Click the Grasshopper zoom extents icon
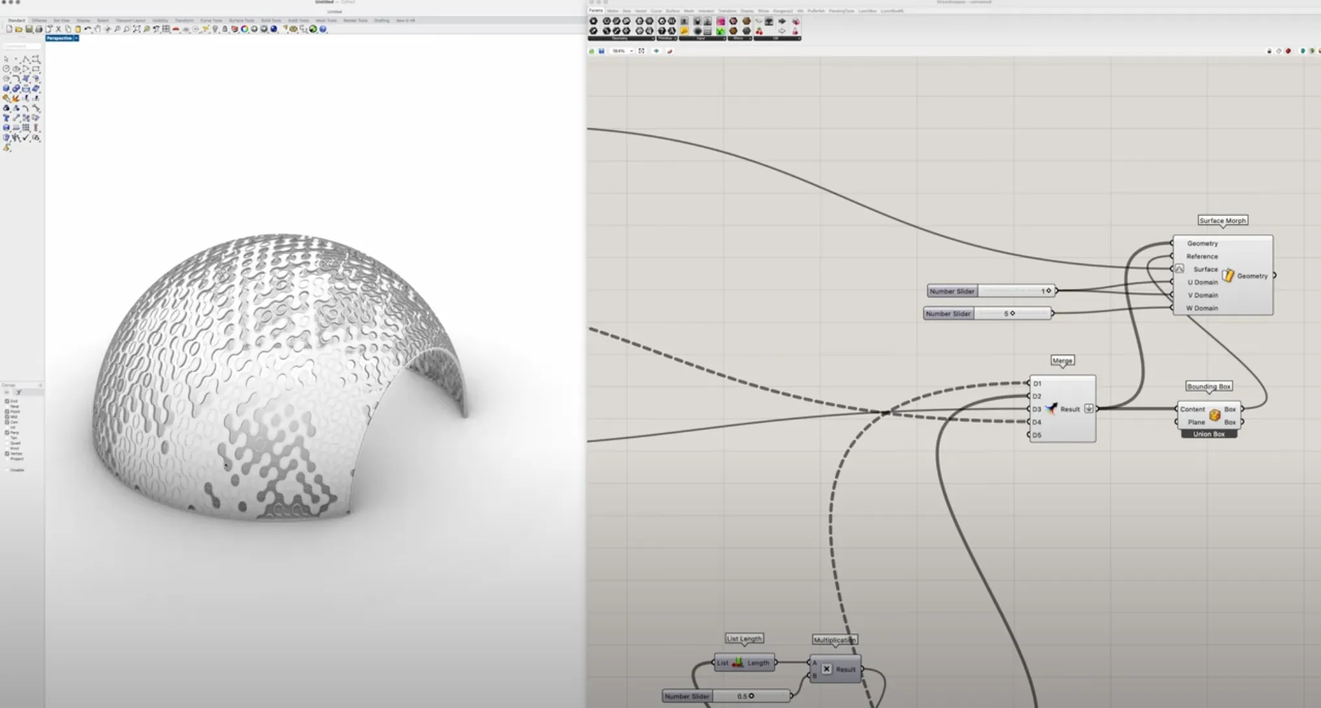The width and height of the screenshot is (1321, 708). 641,51
